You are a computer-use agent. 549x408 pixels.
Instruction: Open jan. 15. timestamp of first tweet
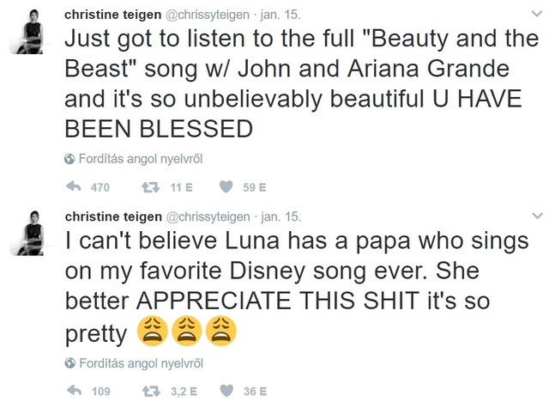point(283,15)
